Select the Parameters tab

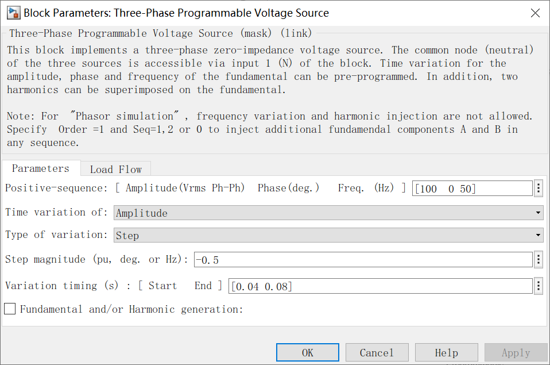click(40, 168)
